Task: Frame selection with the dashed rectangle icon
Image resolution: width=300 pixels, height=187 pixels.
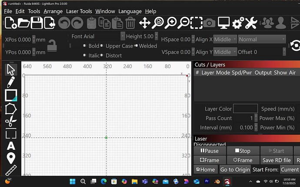Action: tap(196, 23)
